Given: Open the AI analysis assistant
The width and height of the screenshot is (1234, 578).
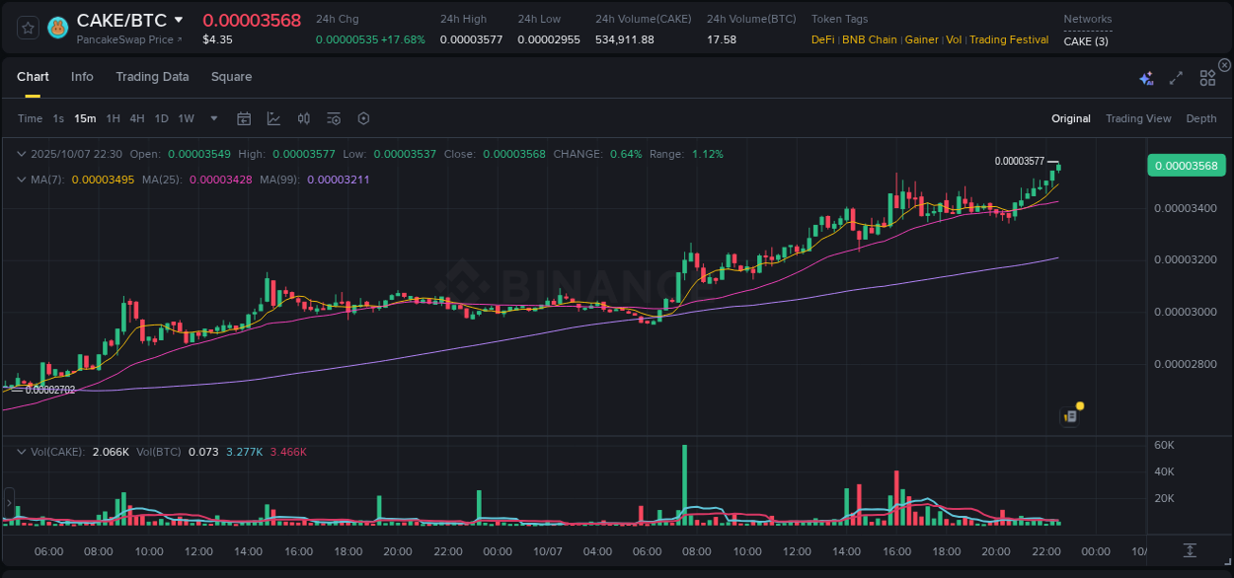Looking at the screenshot, I should tap(1145, 76).
